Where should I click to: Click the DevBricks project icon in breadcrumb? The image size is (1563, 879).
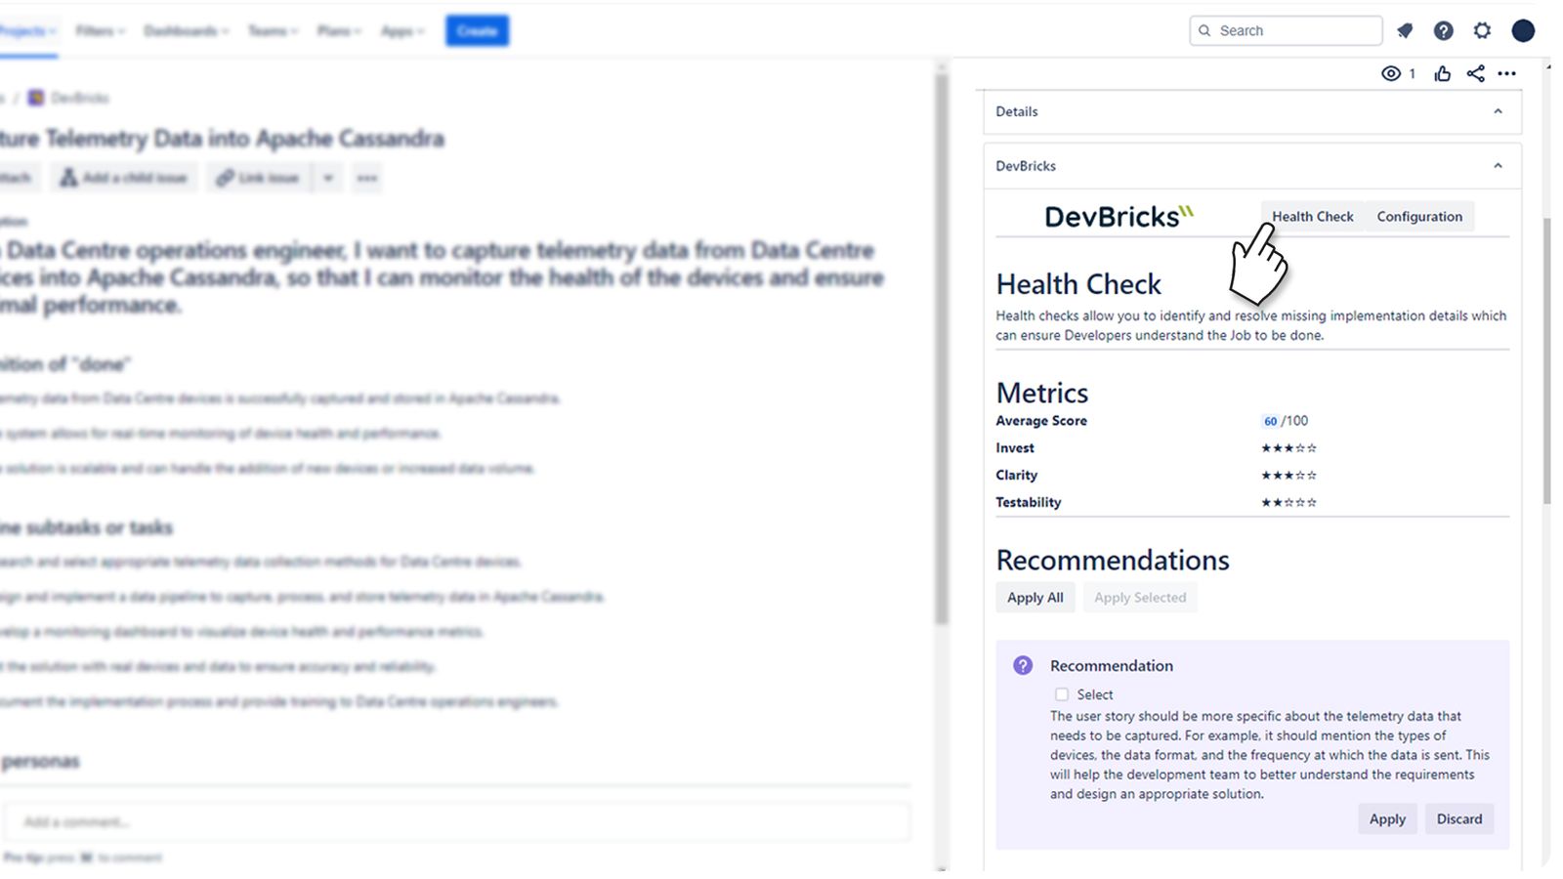[36, 98]
